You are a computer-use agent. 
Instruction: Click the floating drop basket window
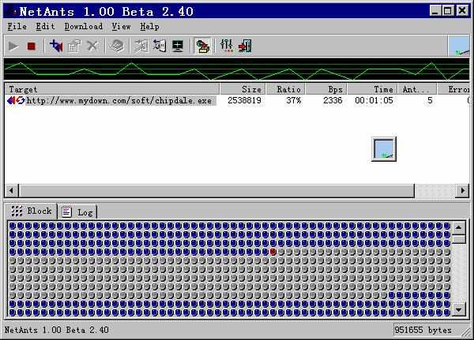click(x=384, y=149)
